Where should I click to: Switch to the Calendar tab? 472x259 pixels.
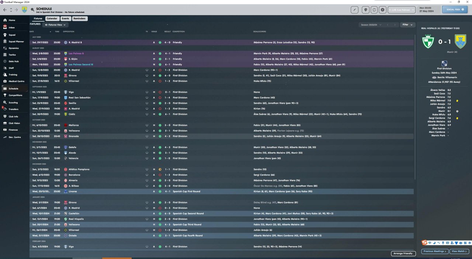click(52, 18)
